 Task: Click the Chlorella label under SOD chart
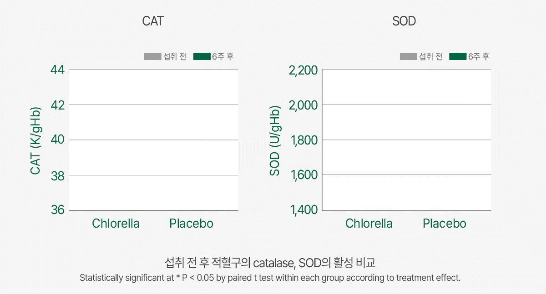369,224
